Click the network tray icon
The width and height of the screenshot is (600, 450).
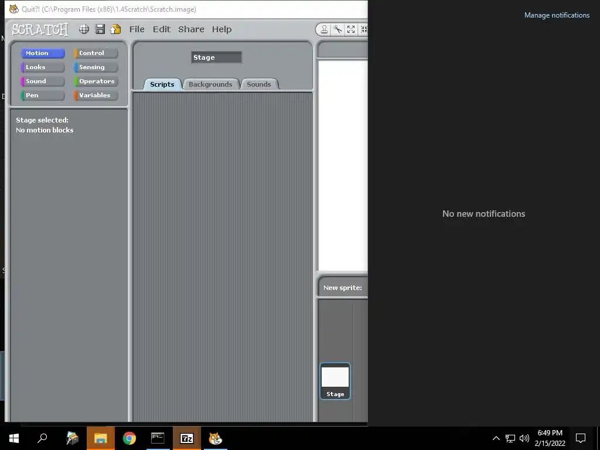[x=510, y=438]
